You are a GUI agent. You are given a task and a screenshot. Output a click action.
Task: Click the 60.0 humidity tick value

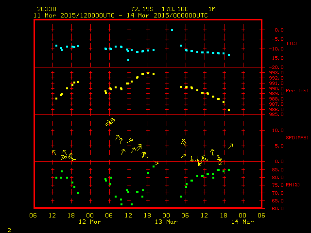click(277, 208)
